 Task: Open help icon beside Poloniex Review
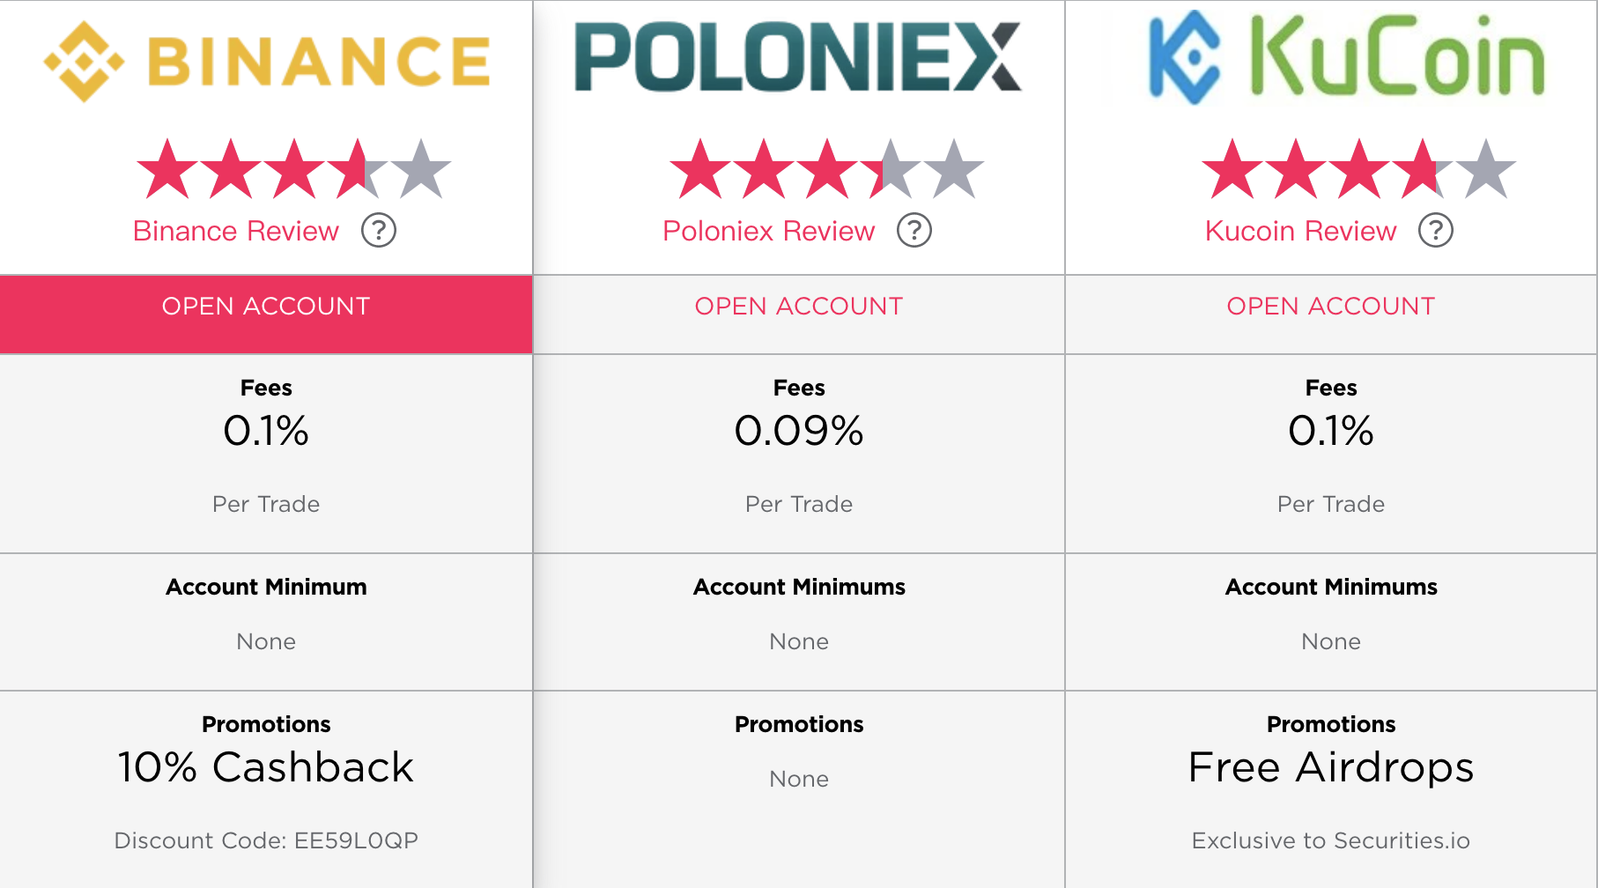click(x=914, y=231)
